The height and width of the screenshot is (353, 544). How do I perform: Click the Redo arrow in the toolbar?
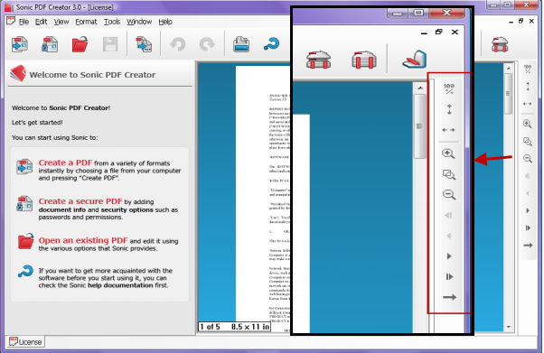click(x=207, y=44)
